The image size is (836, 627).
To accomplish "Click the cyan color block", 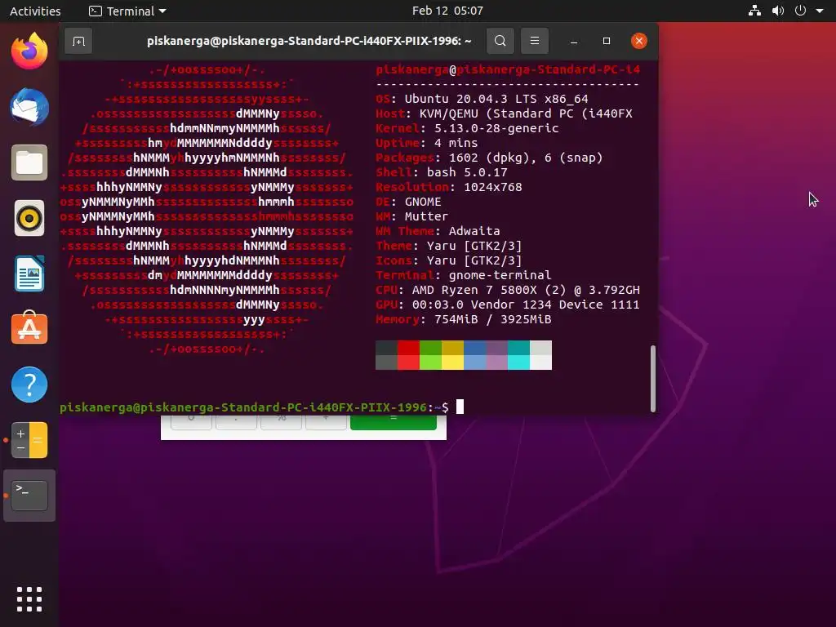I will (x=518, y=362).
